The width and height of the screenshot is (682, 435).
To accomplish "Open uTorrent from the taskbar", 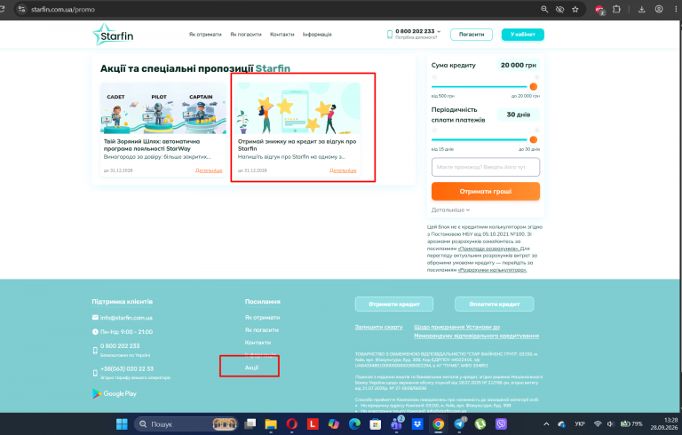I will click(480, 423).
